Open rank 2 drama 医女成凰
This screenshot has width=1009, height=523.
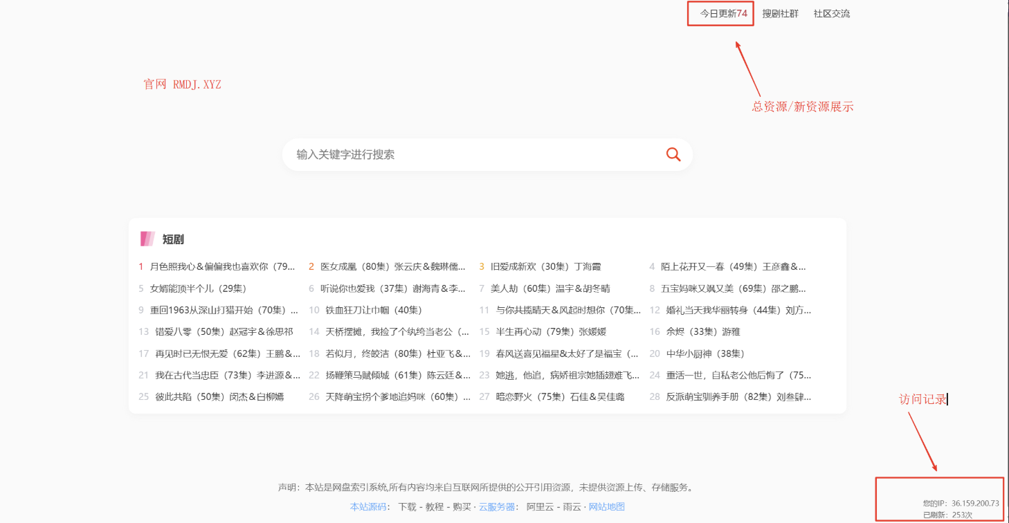392,266
